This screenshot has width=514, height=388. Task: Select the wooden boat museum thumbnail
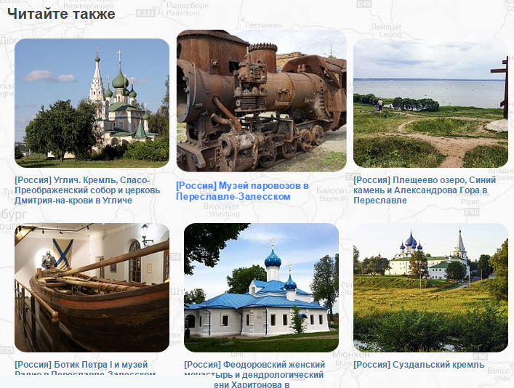point(92,288)
